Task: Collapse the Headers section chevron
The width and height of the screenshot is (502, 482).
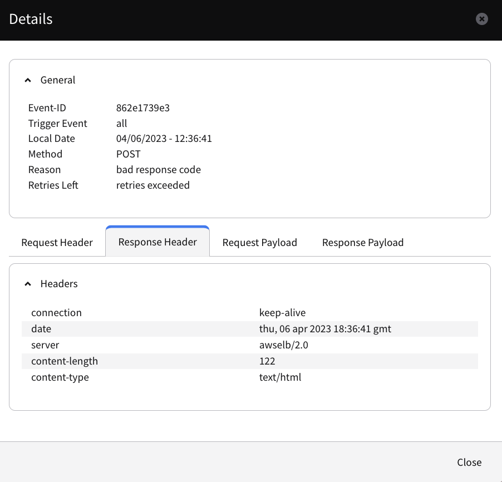Action: pyautogui.click(x=28, y=284)
